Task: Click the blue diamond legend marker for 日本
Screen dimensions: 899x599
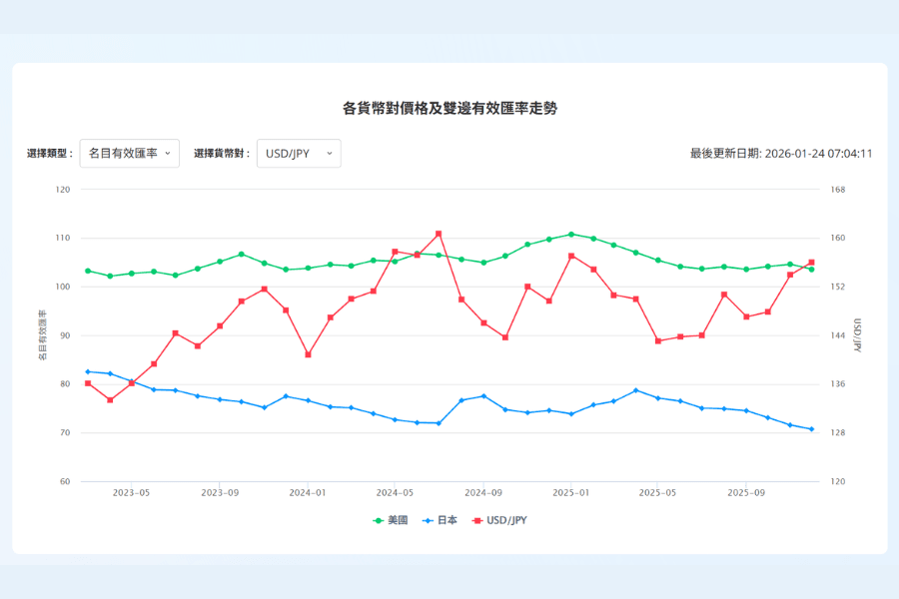Action: click(x=428, y=520)
